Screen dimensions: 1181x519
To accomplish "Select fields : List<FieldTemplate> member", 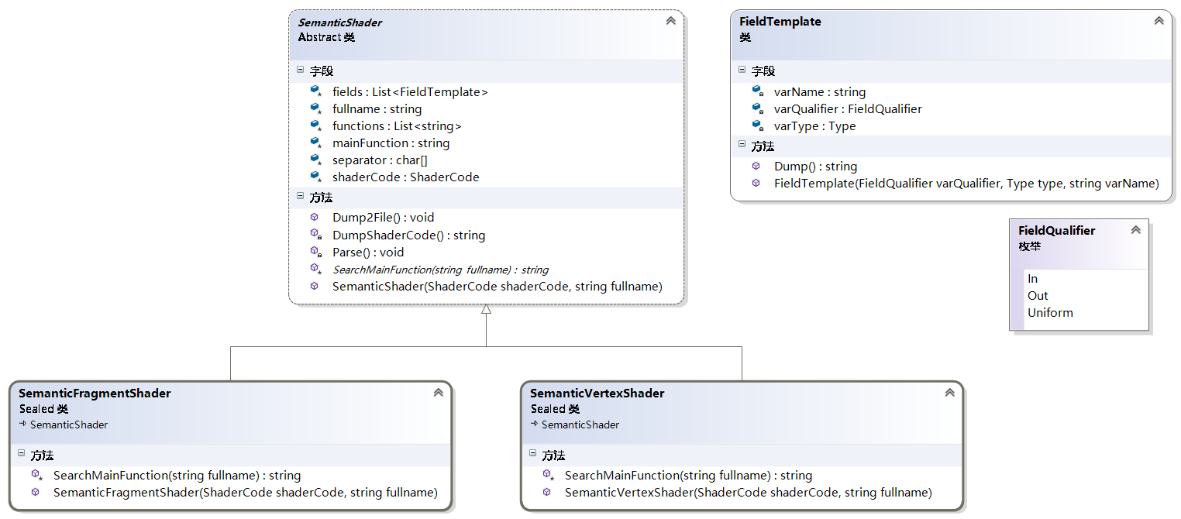I will click(x=410, y=91).
